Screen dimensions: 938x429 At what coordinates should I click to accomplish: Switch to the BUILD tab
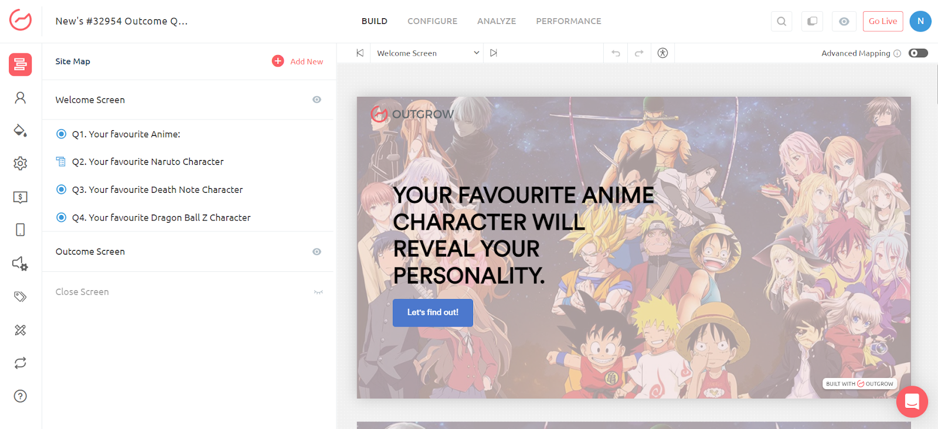pos(375,21)
